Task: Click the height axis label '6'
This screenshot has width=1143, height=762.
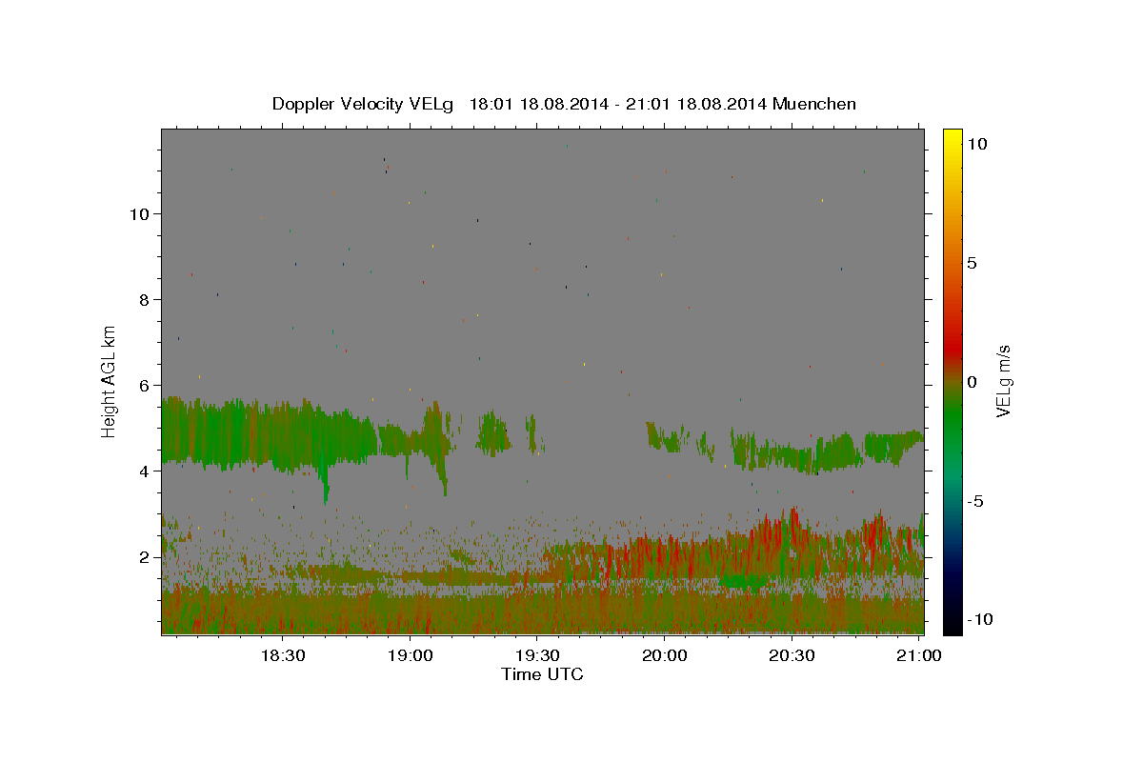Action: (145, 386)
